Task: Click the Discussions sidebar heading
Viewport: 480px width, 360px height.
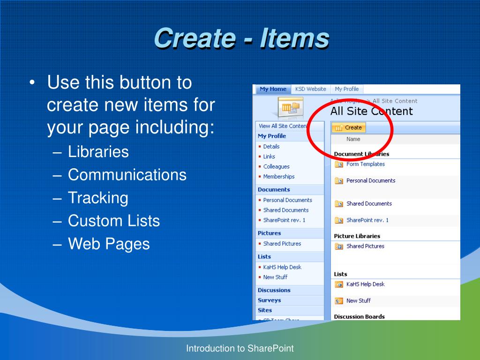Action: pyautogui.click(x=274, y=290)
